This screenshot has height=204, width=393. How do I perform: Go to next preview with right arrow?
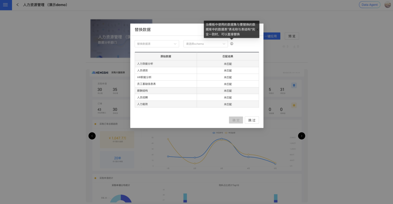click(302, 136)
